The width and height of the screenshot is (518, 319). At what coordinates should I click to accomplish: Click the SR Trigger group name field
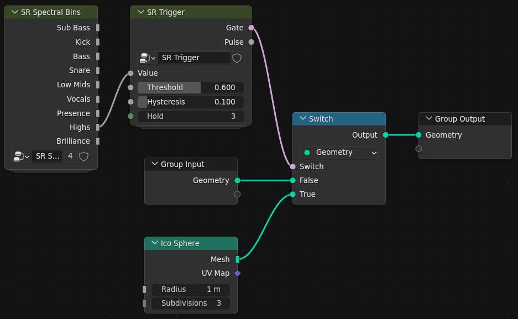(x=194, y=58)
